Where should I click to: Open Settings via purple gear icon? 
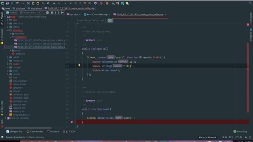click(x=95, y=3)
